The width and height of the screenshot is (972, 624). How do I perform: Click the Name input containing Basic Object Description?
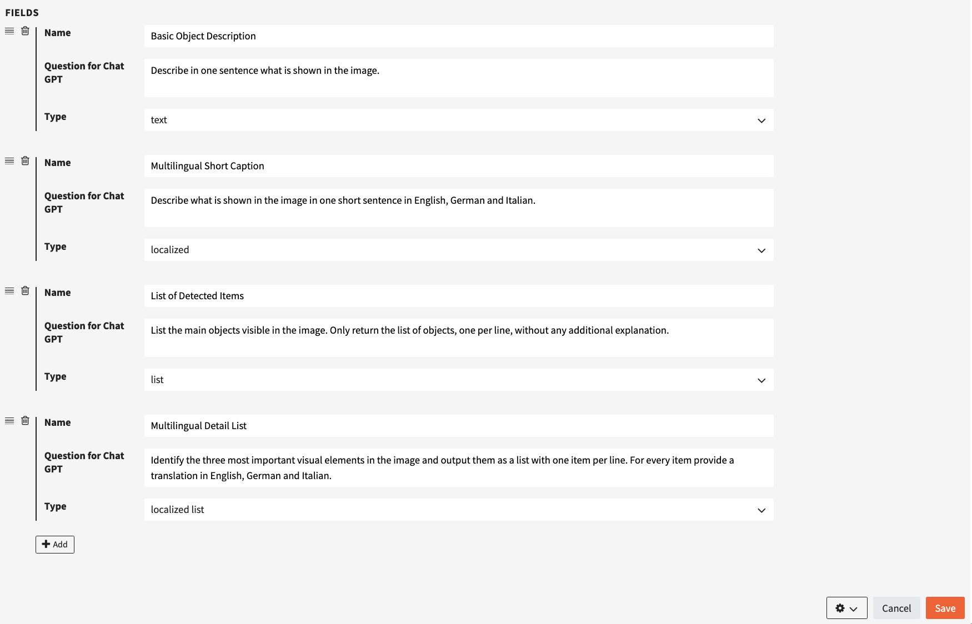click(459, 36)
